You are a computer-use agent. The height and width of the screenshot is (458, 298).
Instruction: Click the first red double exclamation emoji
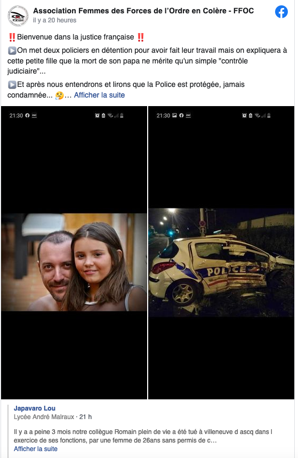pyautogui.click(x=12, y=37)
